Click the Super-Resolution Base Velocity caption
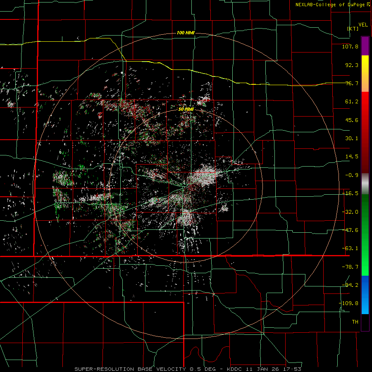This screenshot has height=372, width=372. pos(188,369)
